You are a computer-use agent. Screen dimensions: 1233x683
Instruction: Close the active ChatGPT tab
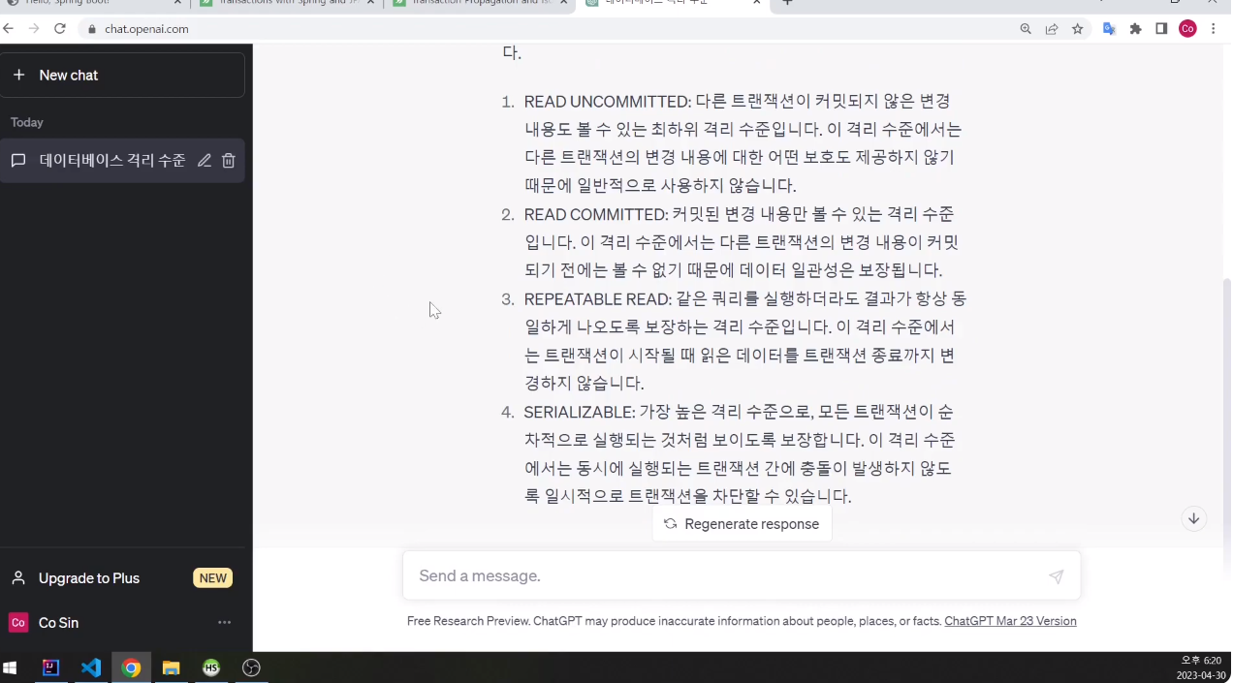click(x=756, y=3)
